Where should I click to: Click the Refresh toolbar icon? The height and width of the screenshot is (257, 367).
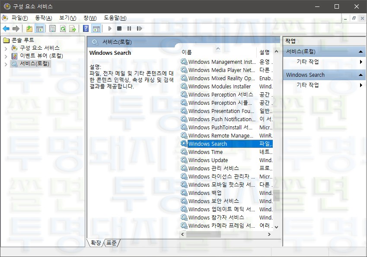tap(63, 28)
